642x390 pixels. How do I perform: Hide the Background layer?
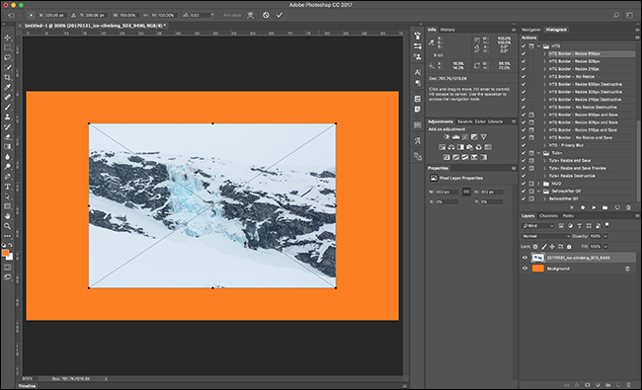tap(524, 269)
